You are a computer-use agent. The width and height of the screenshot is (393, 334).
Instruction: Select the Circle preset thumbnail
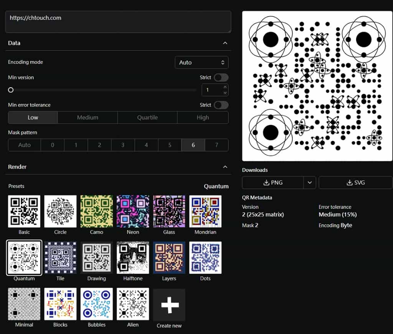(x=60, y=212)
